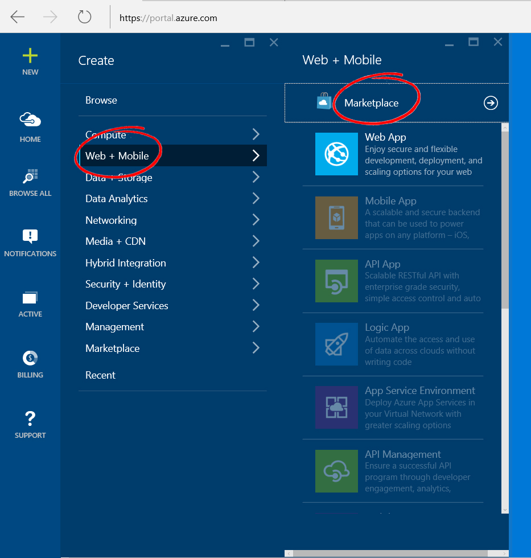Open the SUPPORT question mark icon

click(x=30, y=419)
